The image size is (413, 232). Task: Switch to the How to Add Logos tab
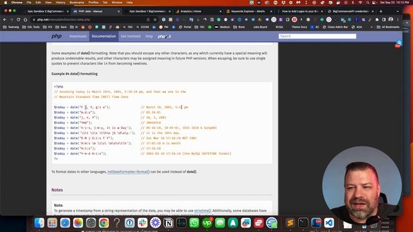[x=299, y=12]
